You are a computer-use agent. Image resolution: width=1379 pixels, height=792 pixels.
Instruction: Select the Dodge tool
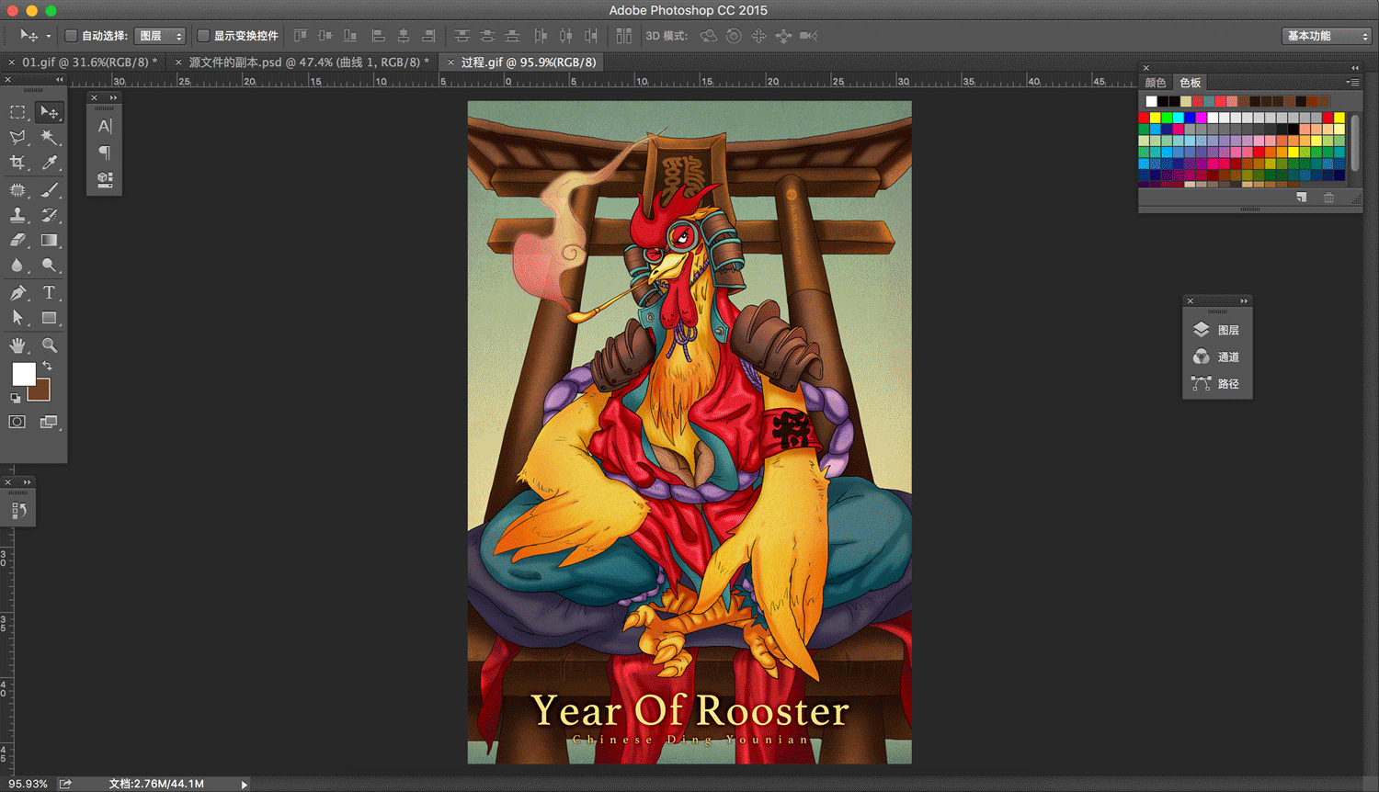[50, 266]
